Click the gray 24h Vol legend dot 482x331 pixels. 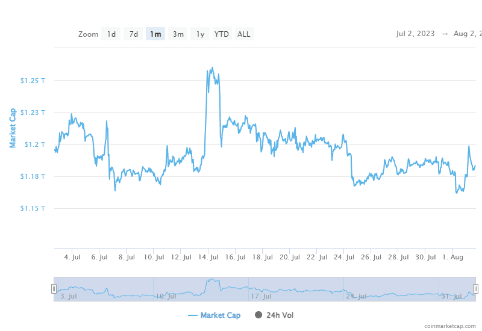click(x=259, y=315)
